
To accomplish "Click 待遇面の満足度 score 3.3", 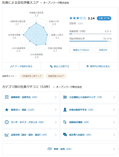I will pyautogui.click(x=36, y=15).
